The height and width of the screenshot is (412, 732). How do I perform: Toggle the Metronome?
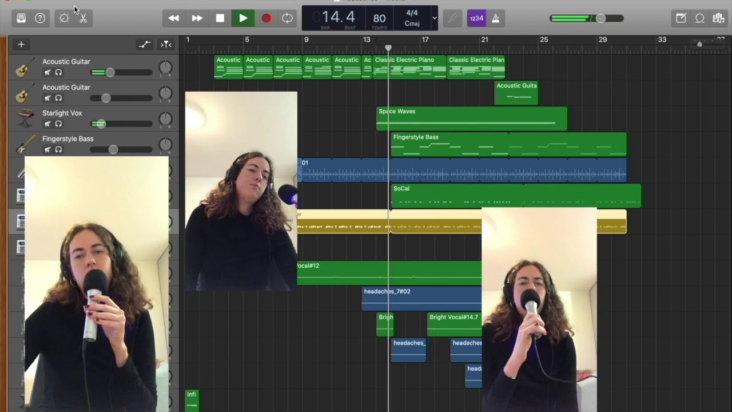495,18
